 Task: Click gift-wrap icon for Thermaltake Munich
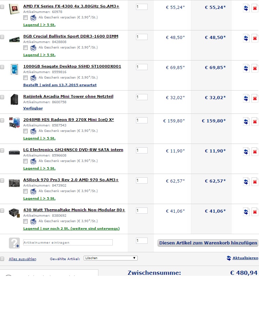click(x=33, y=222)
